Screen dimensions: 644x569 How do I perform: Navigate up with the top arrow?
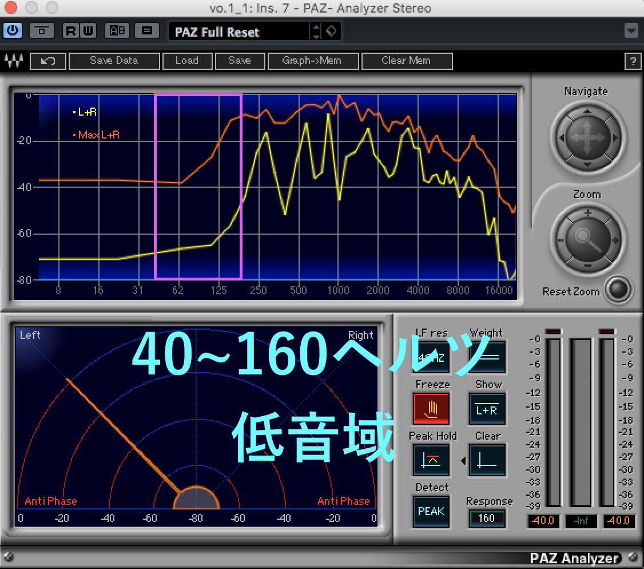[x=587, y=112]
